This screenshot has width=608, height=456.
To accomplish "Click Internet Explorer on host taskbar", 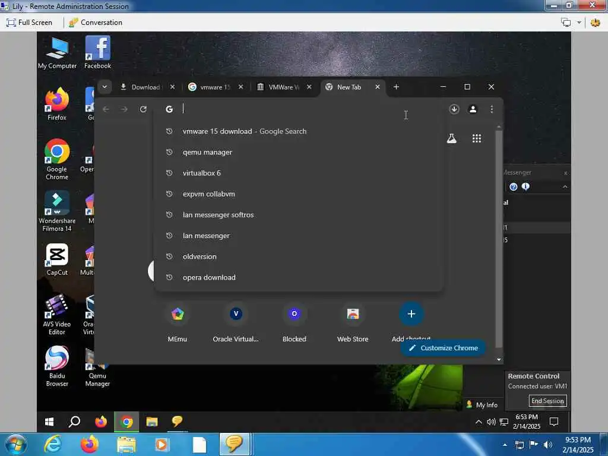I will (x=53, y=444).
